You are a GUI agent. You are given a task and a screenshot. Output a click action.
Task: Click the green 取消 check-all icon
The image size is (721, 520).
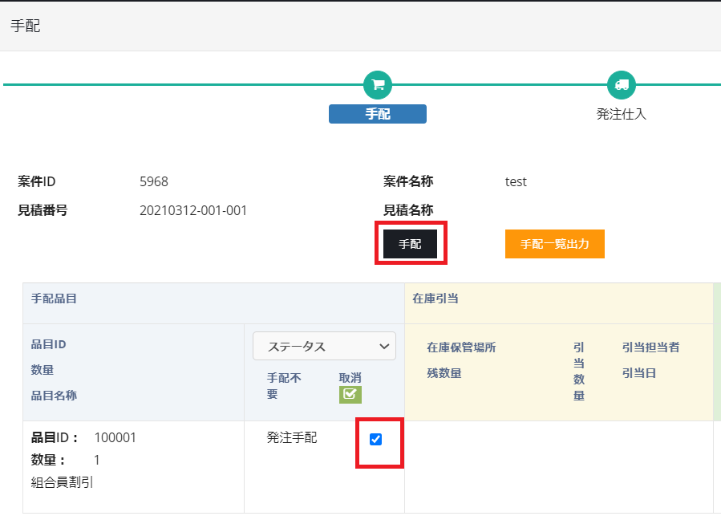click(x=350, y=394)
